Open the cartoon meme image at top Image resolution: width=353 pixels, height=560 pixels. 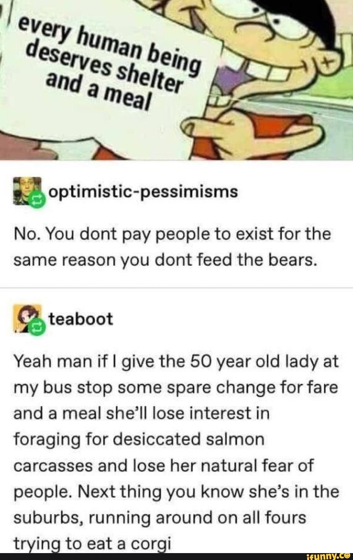point(176,80)
